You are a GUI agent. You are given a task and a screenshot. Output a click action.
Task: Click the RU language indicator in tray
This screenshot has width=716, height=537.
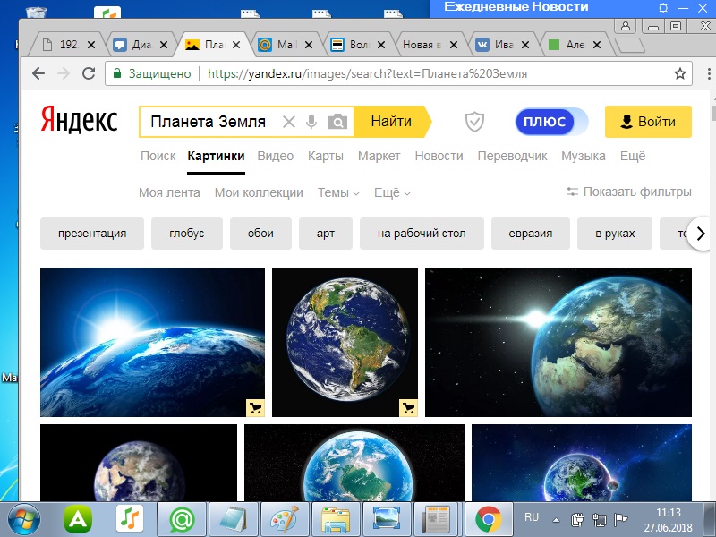(532, 517)
